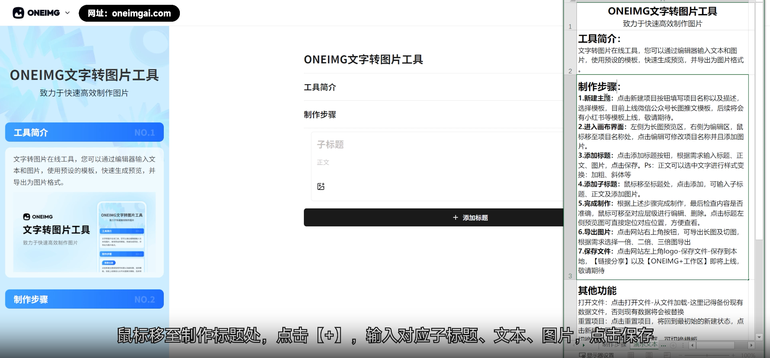
Task: Click the text 7.保存文件 in Excel
Action: (596, 251)
